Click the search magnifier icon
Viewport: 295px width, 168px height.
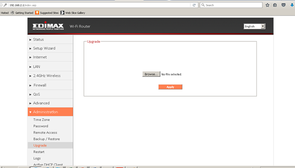tap(203, 5)
